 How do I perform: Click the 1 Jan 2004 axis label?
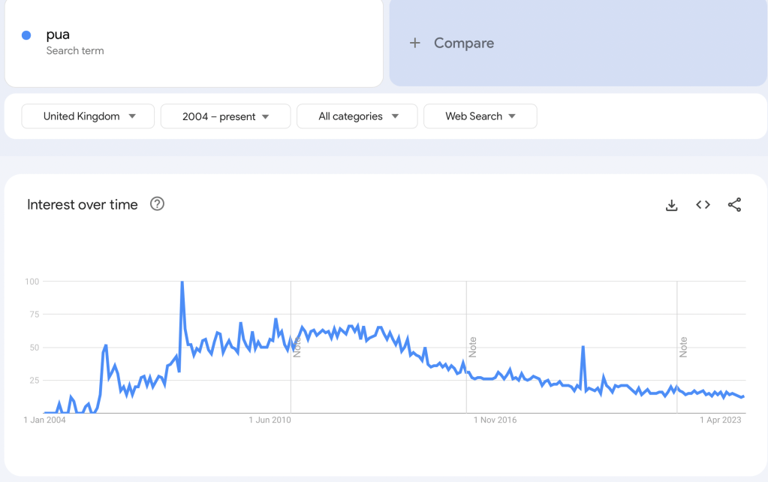pos(45,420)
